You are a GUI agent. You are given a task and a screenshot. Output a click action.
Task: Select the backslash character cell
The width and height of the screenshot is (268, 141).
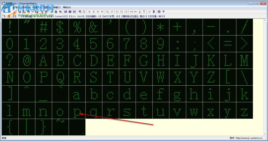pos(245,77)
